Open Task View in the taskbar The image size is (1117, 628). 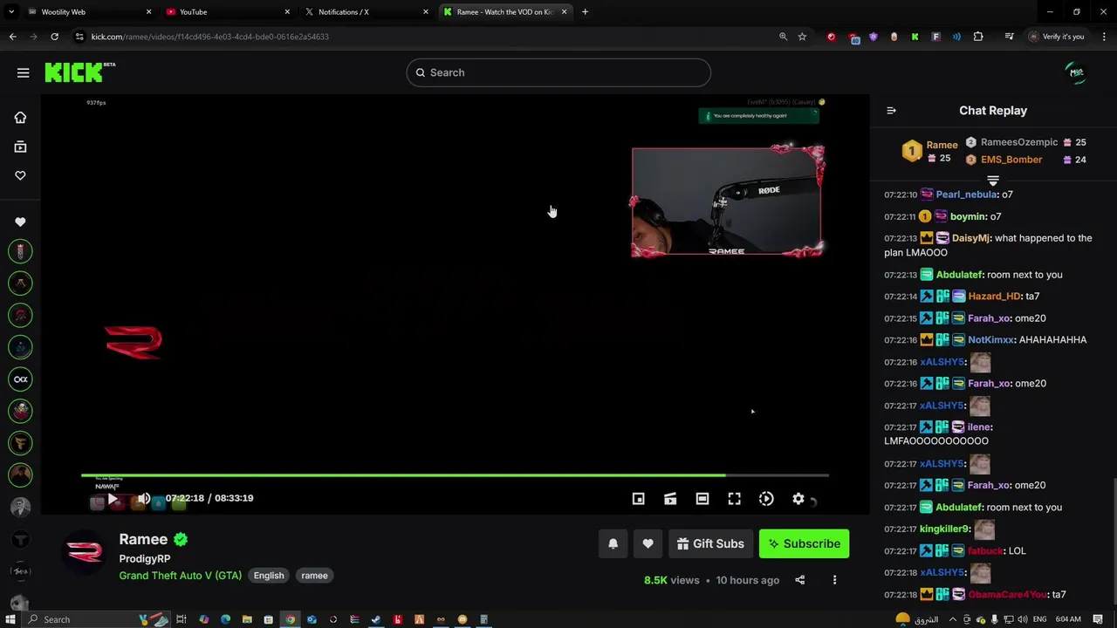click(x=182, y=619)
